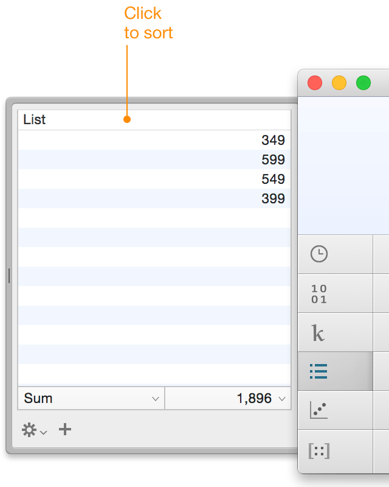Open the gear settings menu
The width and height of the screenshot is (389, 487).
34,430
